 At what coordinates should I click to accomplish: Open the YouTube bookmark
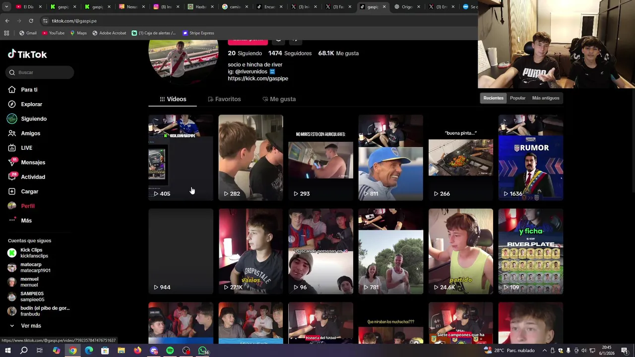click(x=53, y=33)
